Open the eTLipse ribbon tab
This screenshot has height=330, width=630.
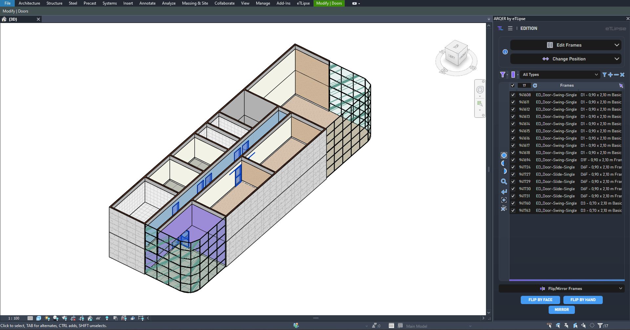[x=303, y=3]
